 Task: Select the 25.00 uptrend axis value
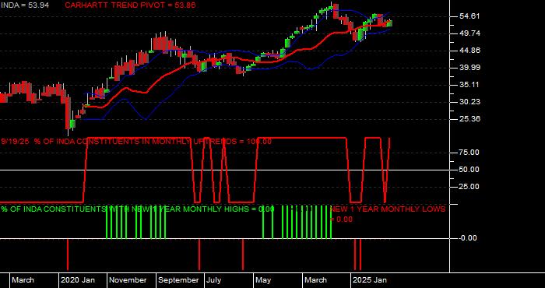(x=469, y=187)
